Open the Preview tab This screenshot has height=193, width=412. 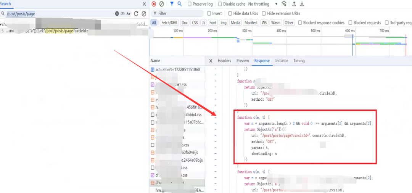coord(243,61)
